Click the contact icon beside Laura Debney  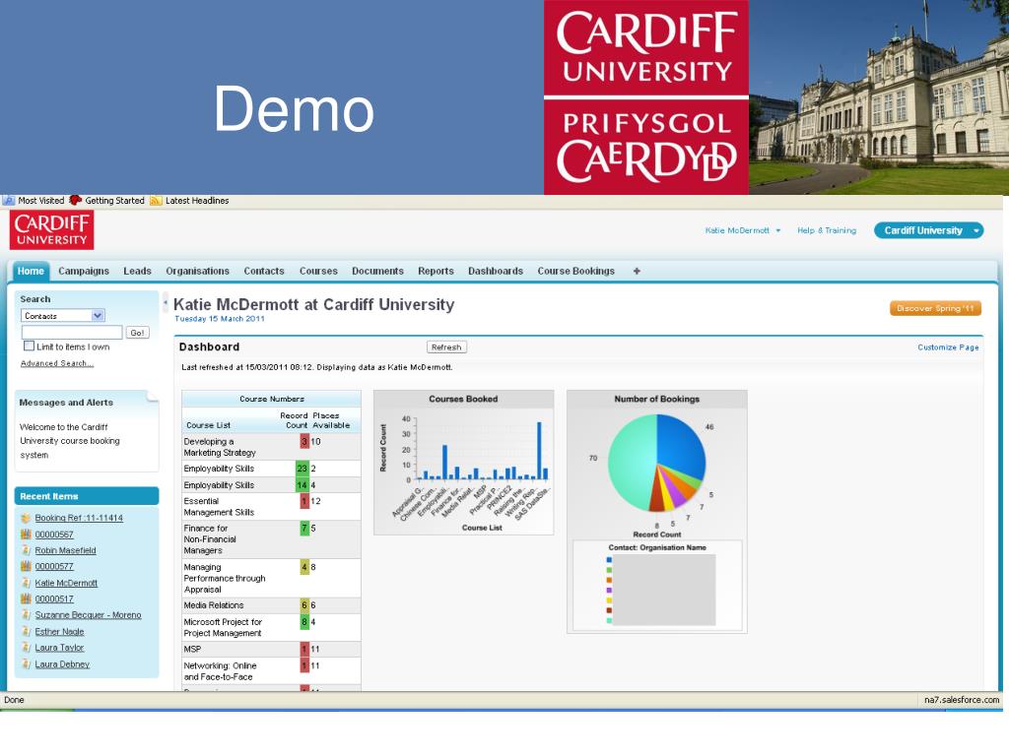pyautogui.click(x=26, y=664)
